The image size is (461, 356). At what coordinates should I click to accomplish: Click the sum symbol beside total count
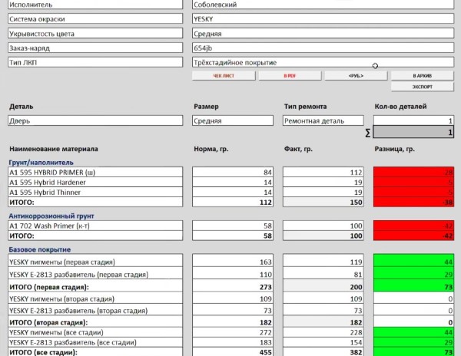367,133
